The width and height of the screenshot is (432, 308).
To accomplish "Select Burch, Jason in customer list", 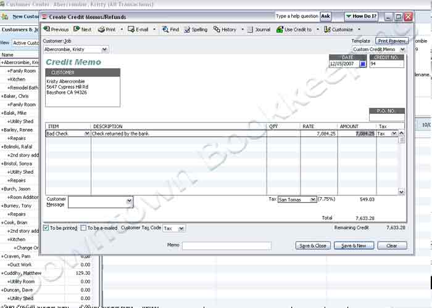I will [x=17, y=189].
